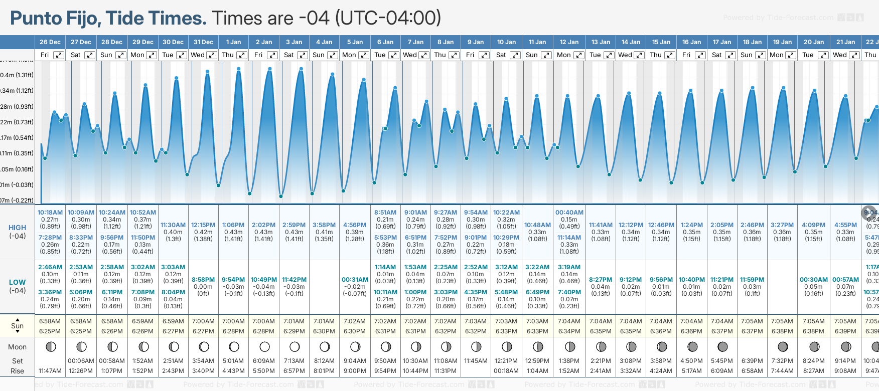Open enlarged view for Sunday 4 Jan

[x=333, y=55]
